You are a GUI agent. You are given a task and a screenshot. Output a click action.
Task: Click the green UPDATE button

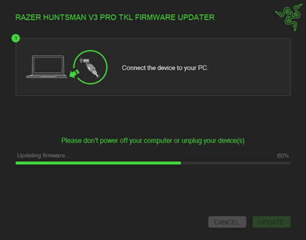click(x=271, y=222)
